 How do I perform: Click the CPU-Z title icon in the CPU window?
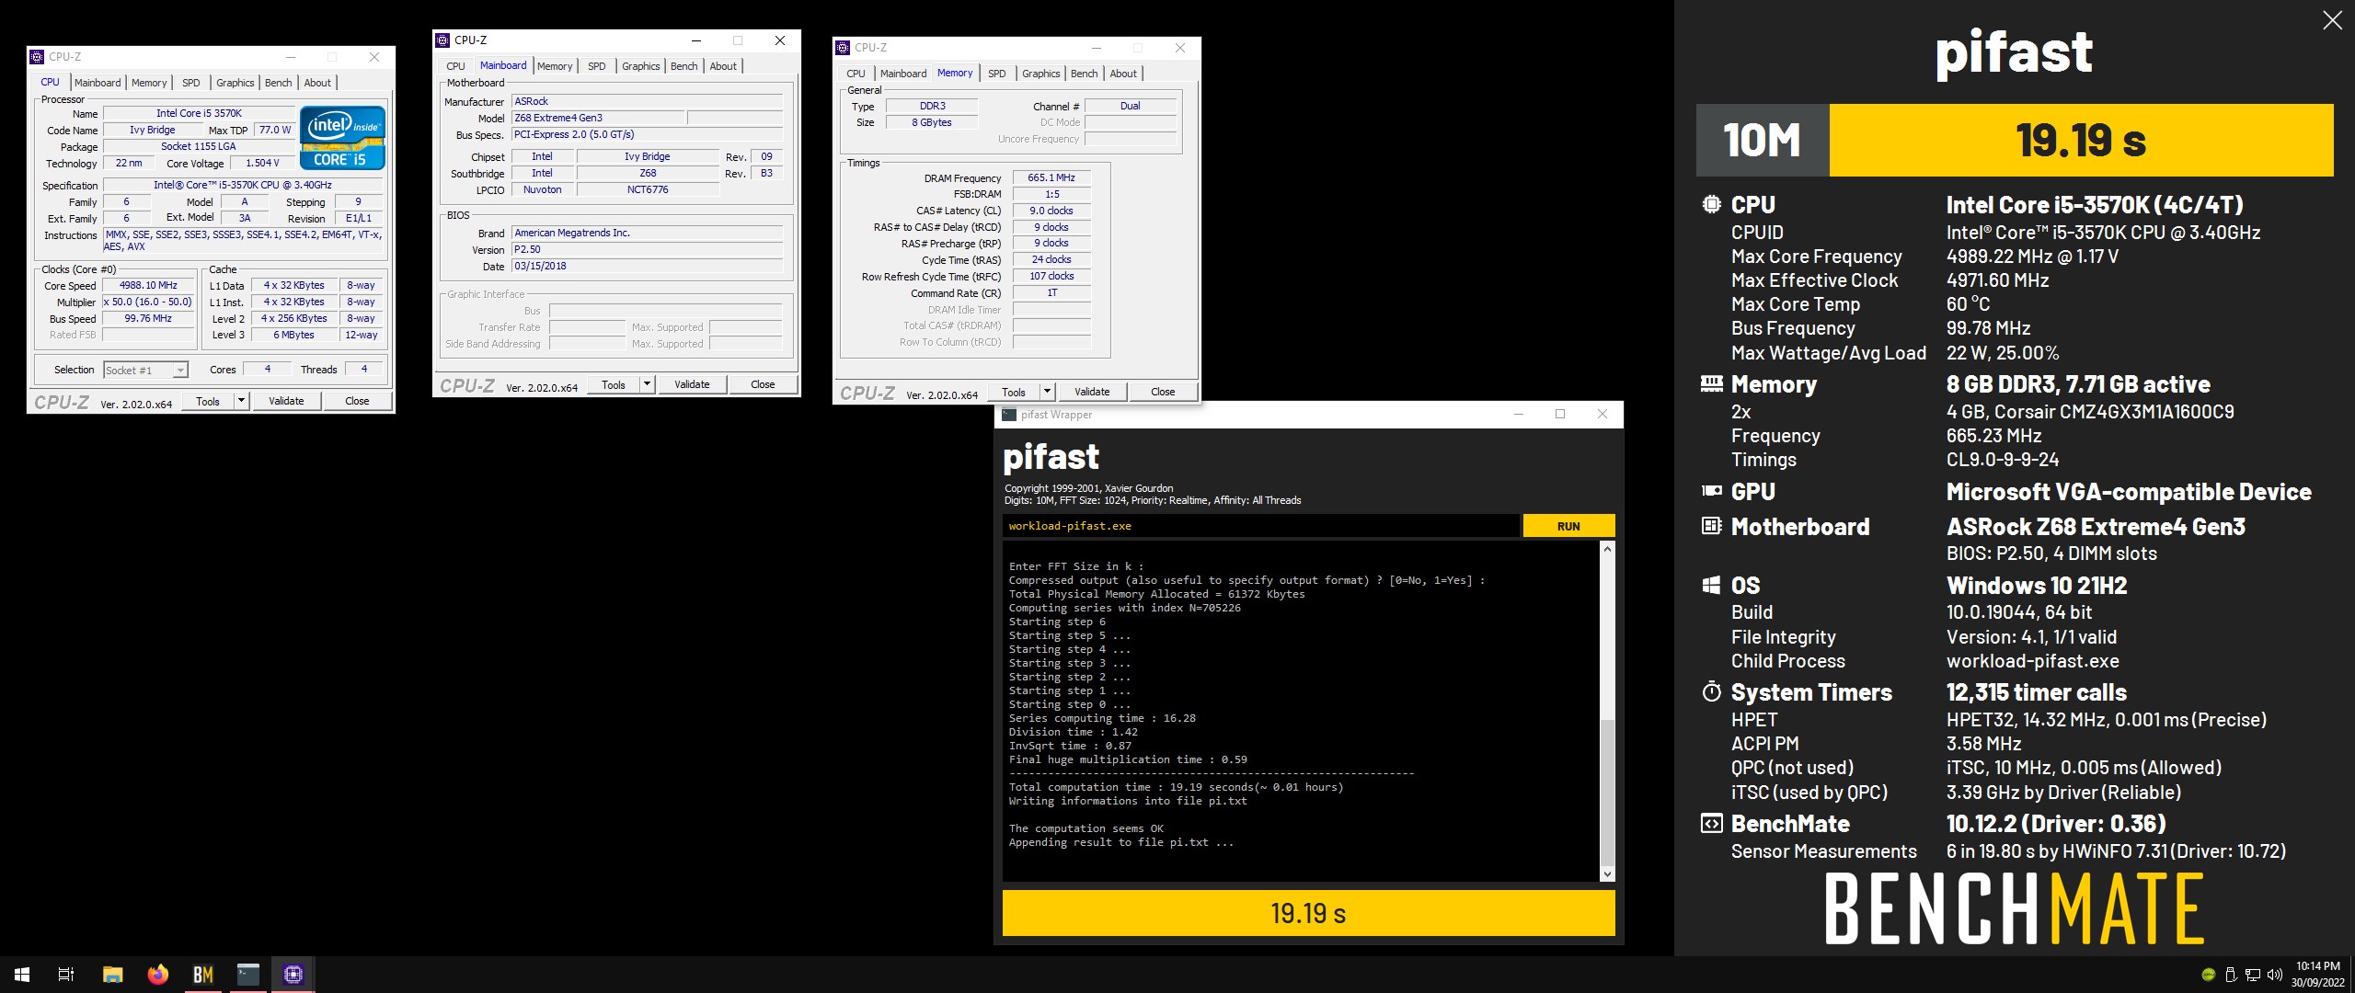pyautogui.click(x=37, y=57)
